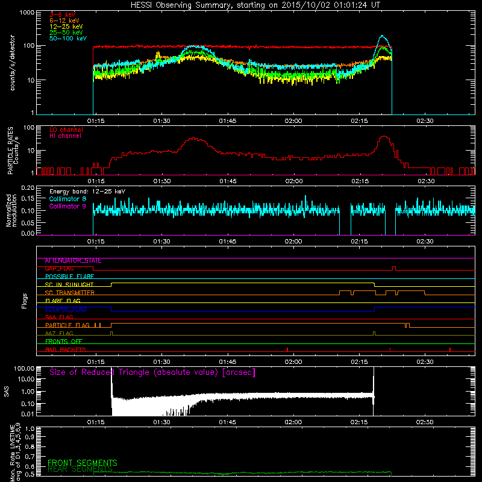Click the Mon. Rate LIVETIME axis label
The image size is (482, 482).
(x=15, y=452)
